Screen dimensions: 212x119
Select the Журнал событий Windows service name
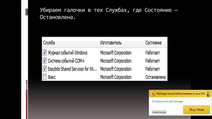[68, 53]
